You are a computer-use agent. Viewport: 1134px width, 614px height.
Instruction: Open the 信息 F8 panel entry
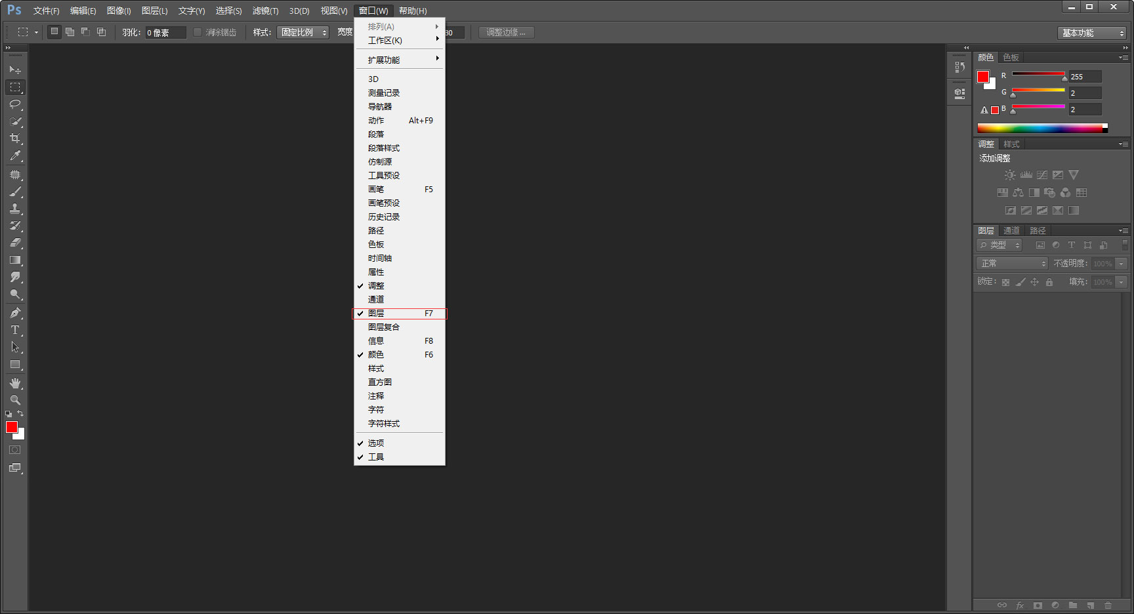(400, 341)
